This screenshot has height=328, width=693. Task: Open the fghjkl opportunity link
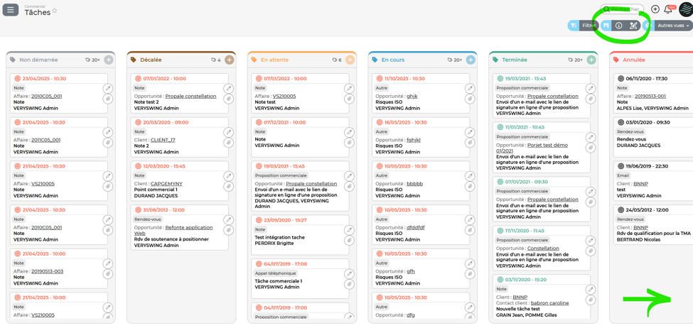tap(414, 140)
